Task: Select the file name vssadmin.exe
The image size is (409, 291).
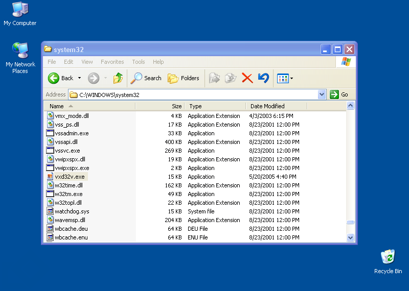Action: coord(72,133)
